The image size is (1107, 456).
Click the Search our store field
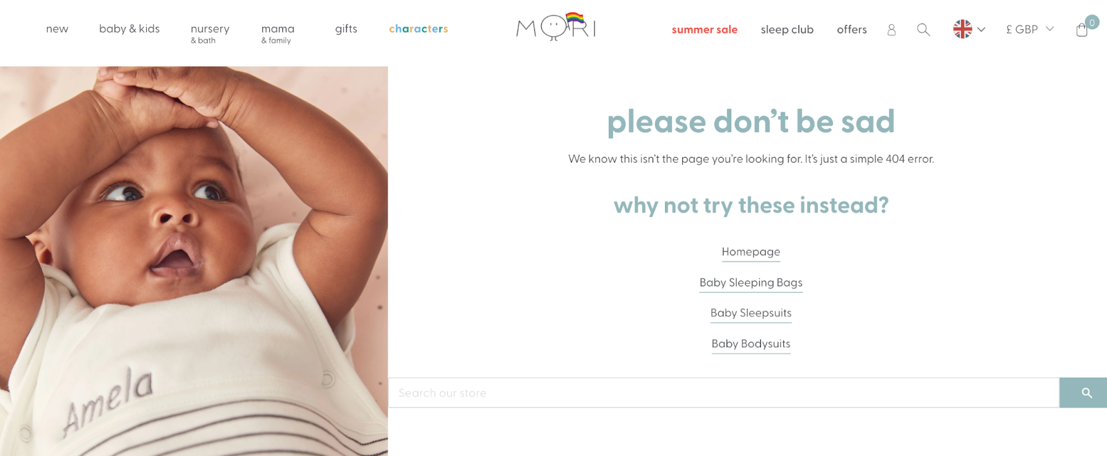[724, 392]
